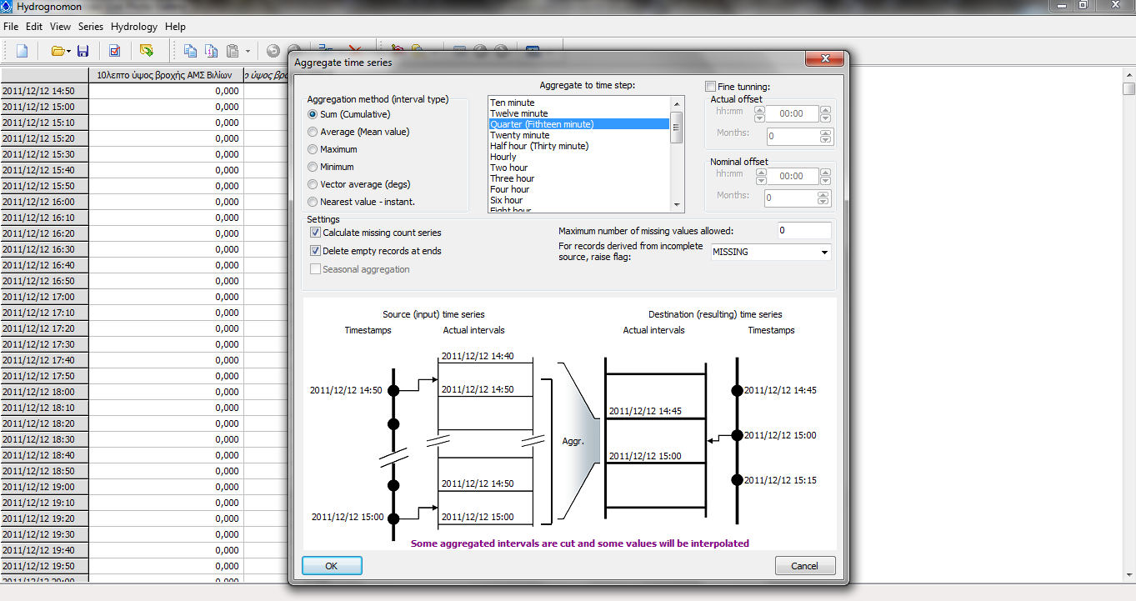Select Twelve minute time step
The image size is (1136, 601).
click(x=578, y=113)
